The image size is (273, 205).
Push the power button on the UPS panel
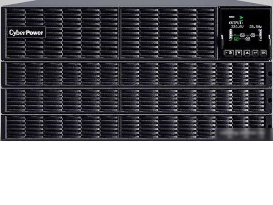click(x=229, y=53)
